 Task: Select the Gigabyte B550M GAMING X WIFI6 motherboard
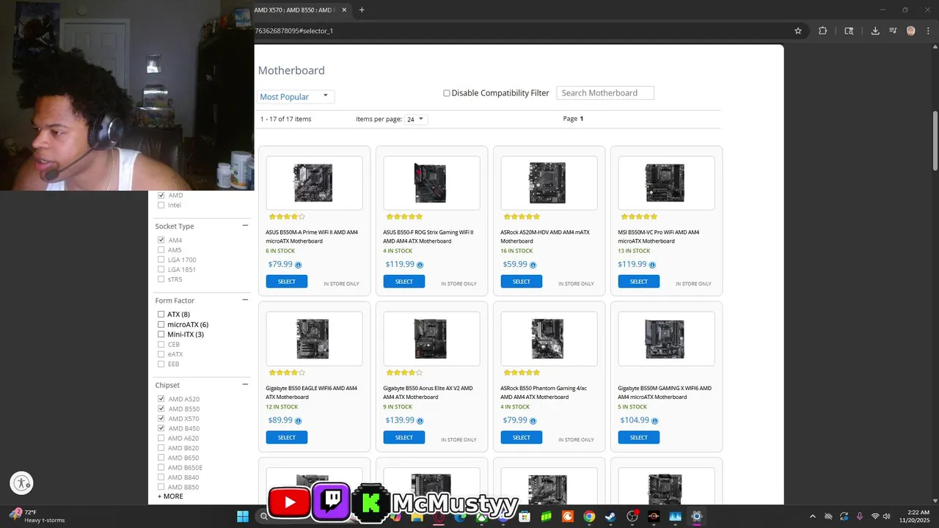pos(639,438)
